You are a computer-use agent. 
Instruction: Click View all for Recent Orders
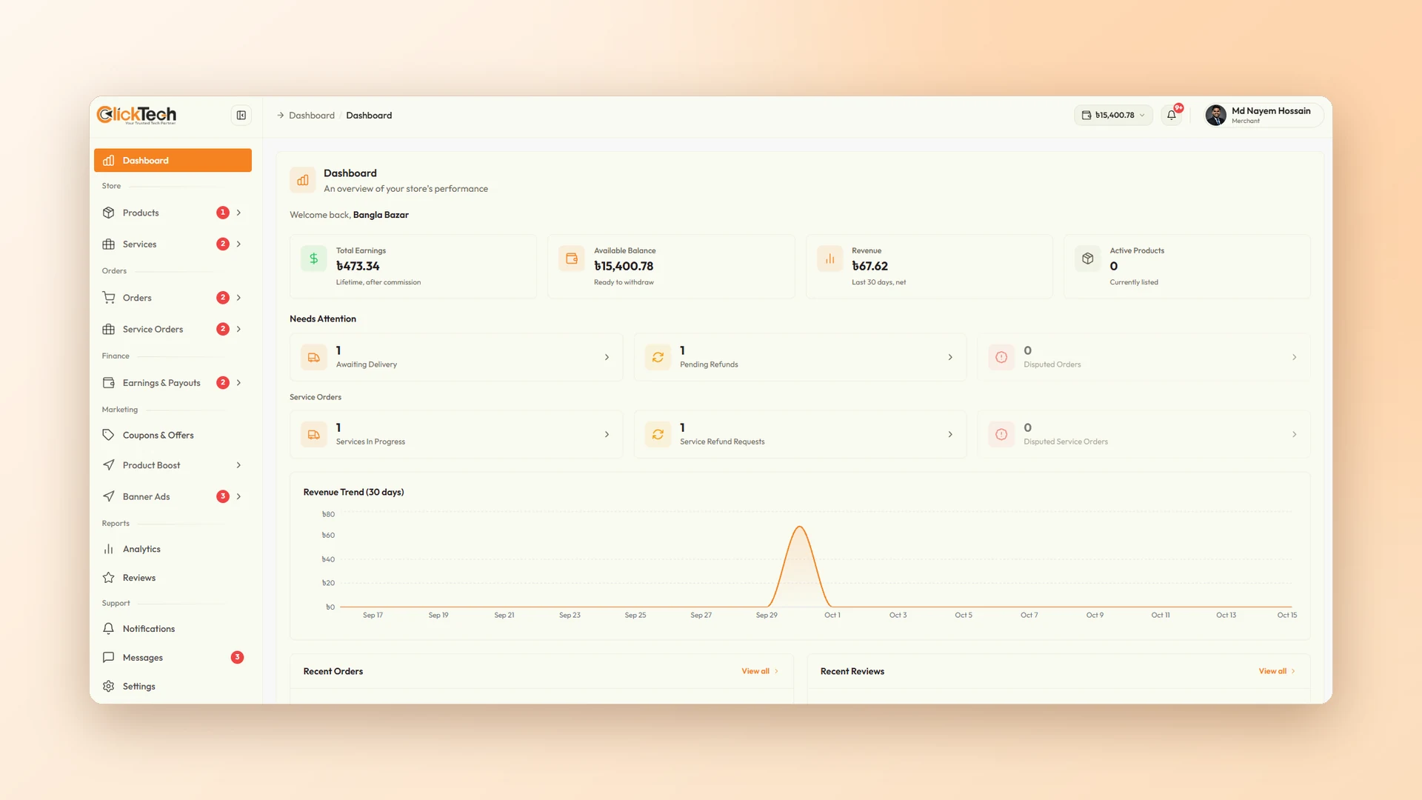(x=760, y=671)
